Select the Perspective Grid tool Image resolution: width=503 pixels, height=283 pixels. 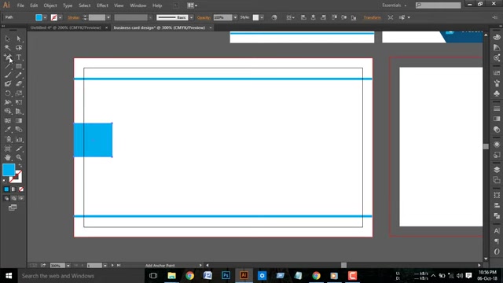point(19,112)
